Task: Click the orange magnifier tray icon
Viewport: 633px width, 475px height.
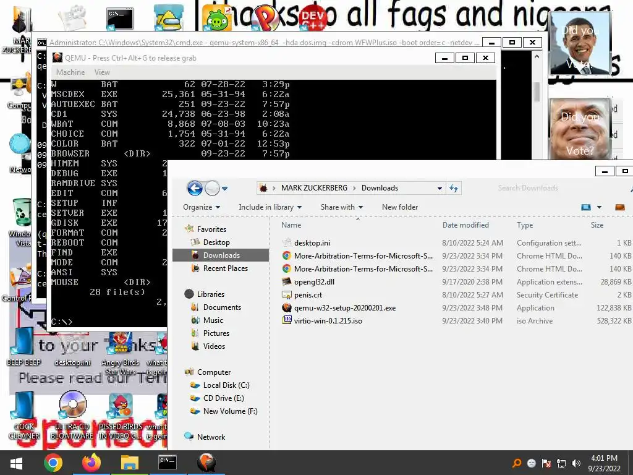Action: 516,463
